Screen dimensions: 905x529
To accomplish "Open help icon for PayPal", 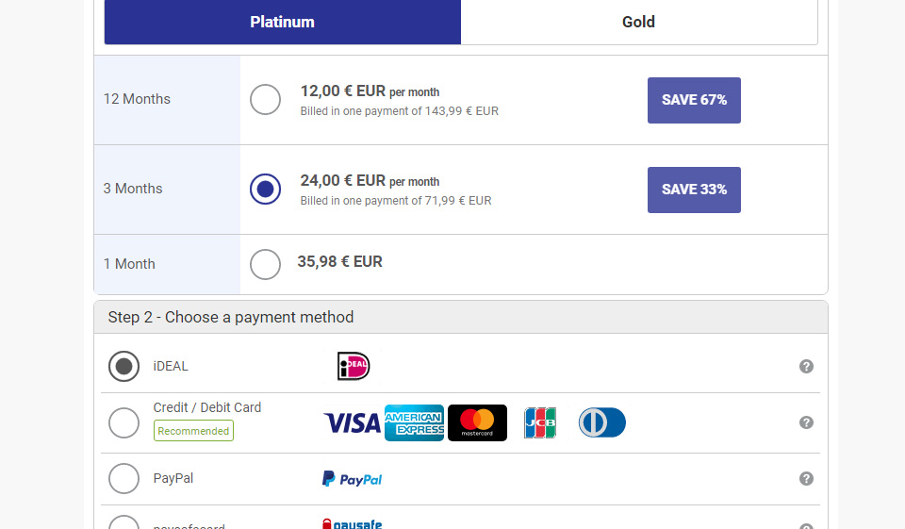I will (806, 479).
